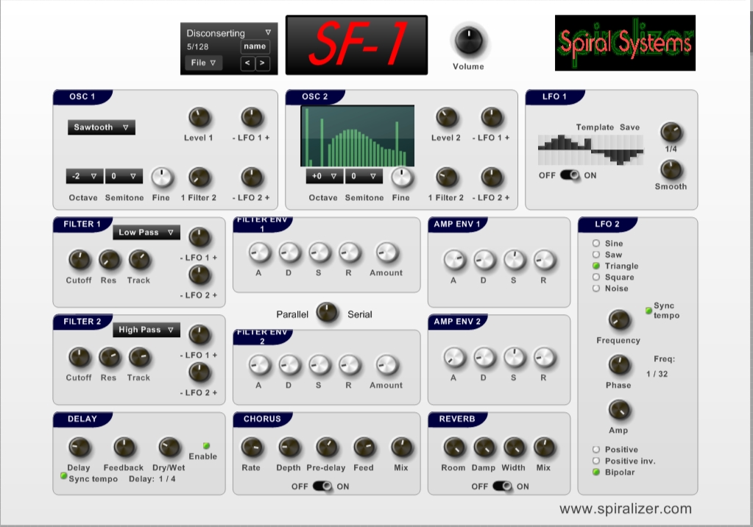The image size is (753, 527).
Task: Go to the next preset with >
Action: tap(262, 63)
